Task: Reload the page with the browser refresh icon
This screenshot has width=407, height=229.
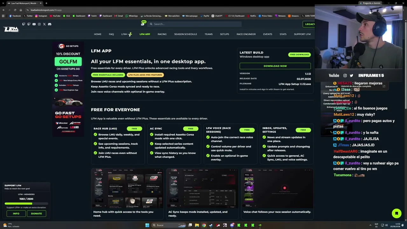Action: pos(15,10)
